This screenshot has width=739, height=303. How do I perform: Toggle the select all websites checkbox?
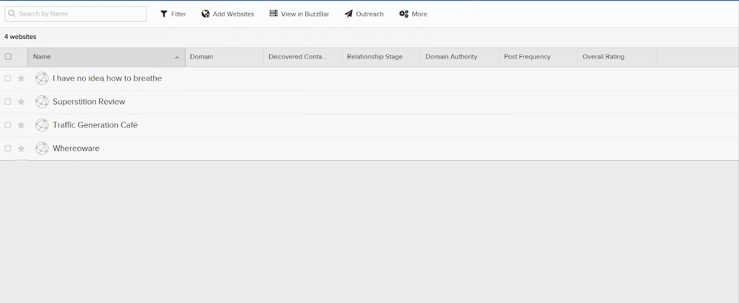[x=8, y=57]
